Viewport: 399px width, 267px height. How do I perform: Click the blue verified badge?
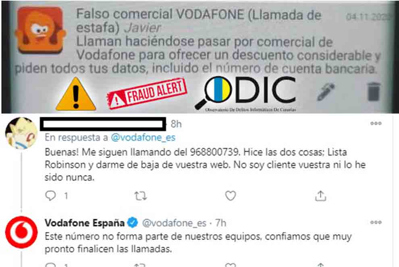pyautogui.click(x=133, y=223)
